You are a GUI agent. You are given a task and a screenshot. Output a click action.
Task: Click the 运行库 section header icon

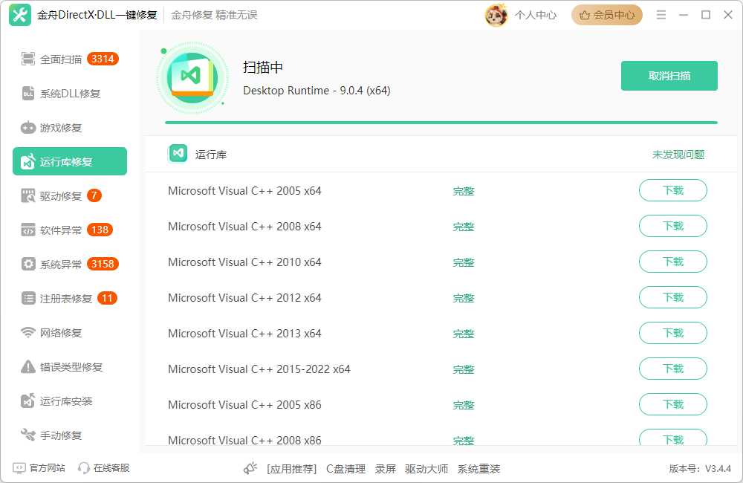(178, 154)
